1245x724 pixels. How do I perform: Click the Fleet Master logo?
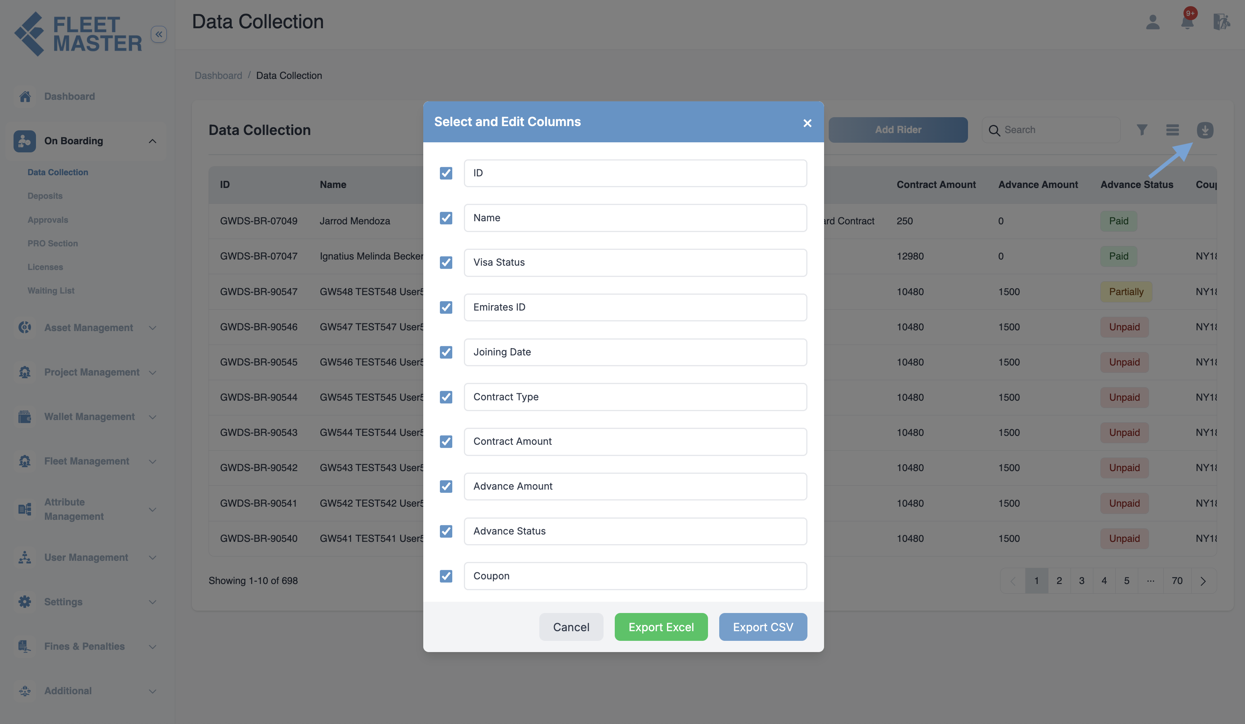78,34
